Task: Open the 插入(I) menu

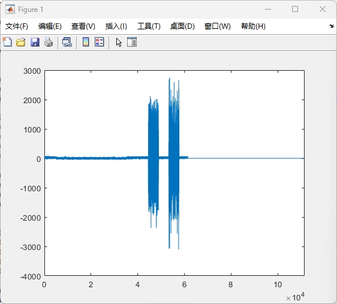Action: pyautogui.click(x=116, y=26)
